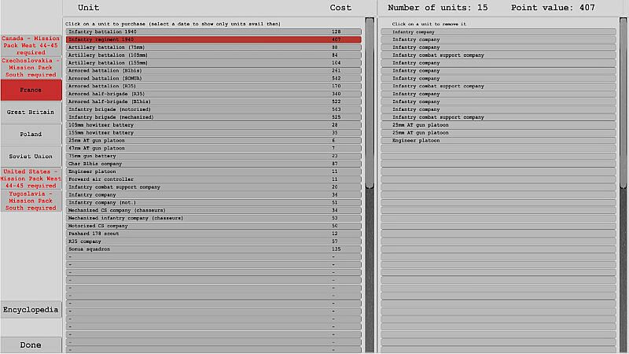The width and height of the screenshot is (629, 354).
Task: Purchase Char B1bis company
Action: point(213,164)
